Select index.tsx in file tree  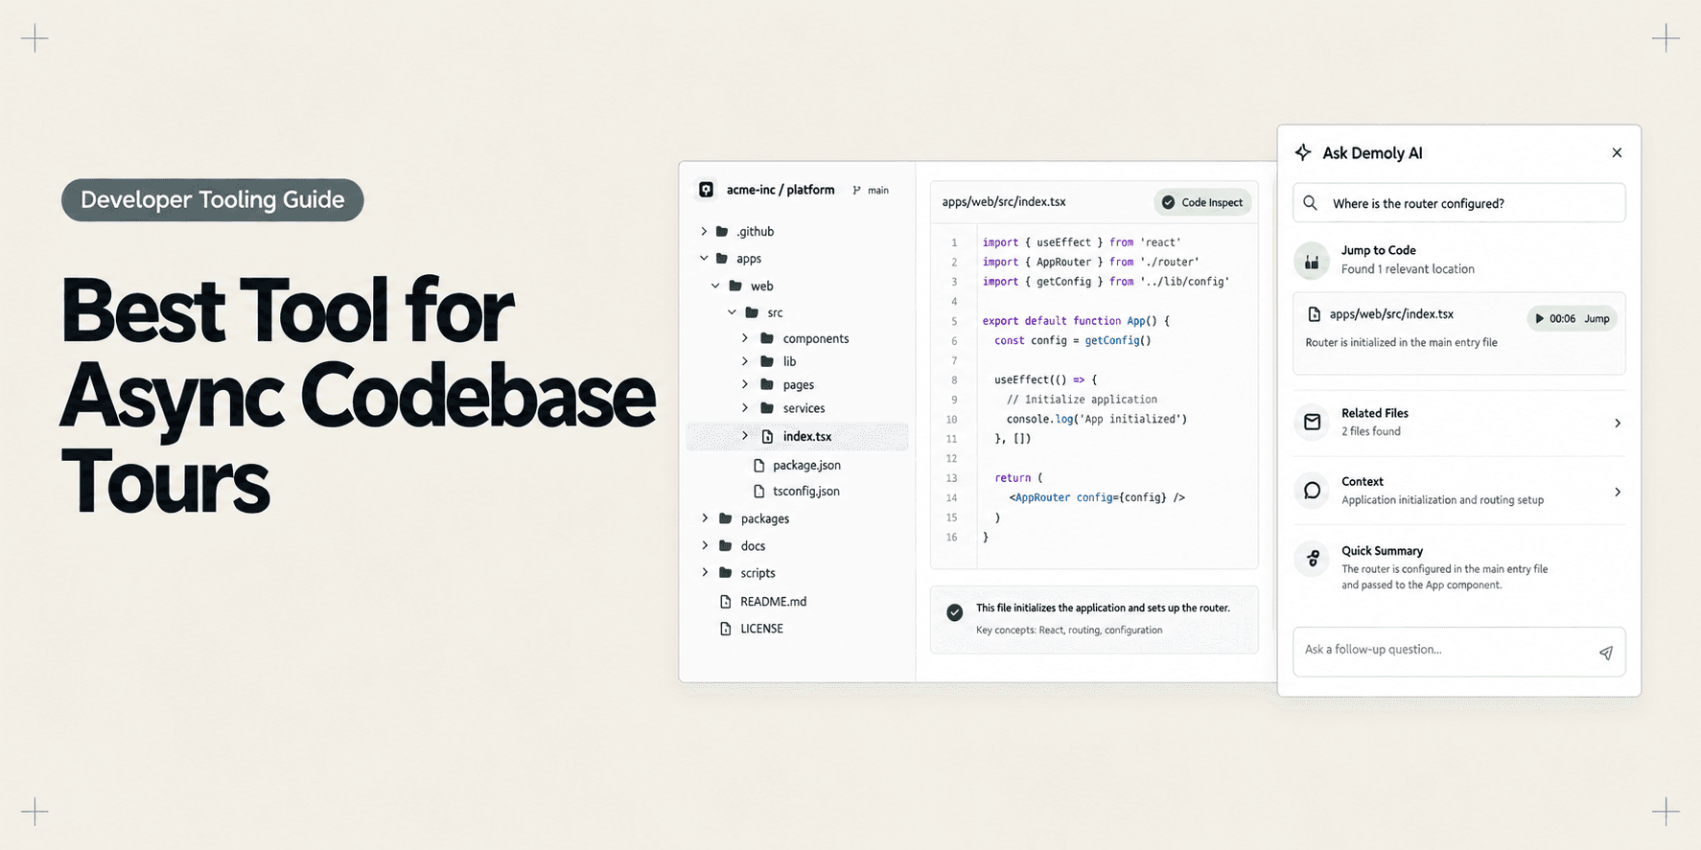pos(798,436)
